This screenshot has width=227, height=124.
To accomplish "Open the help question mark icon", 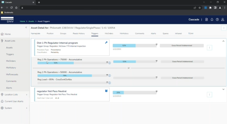I will (217, 19).
